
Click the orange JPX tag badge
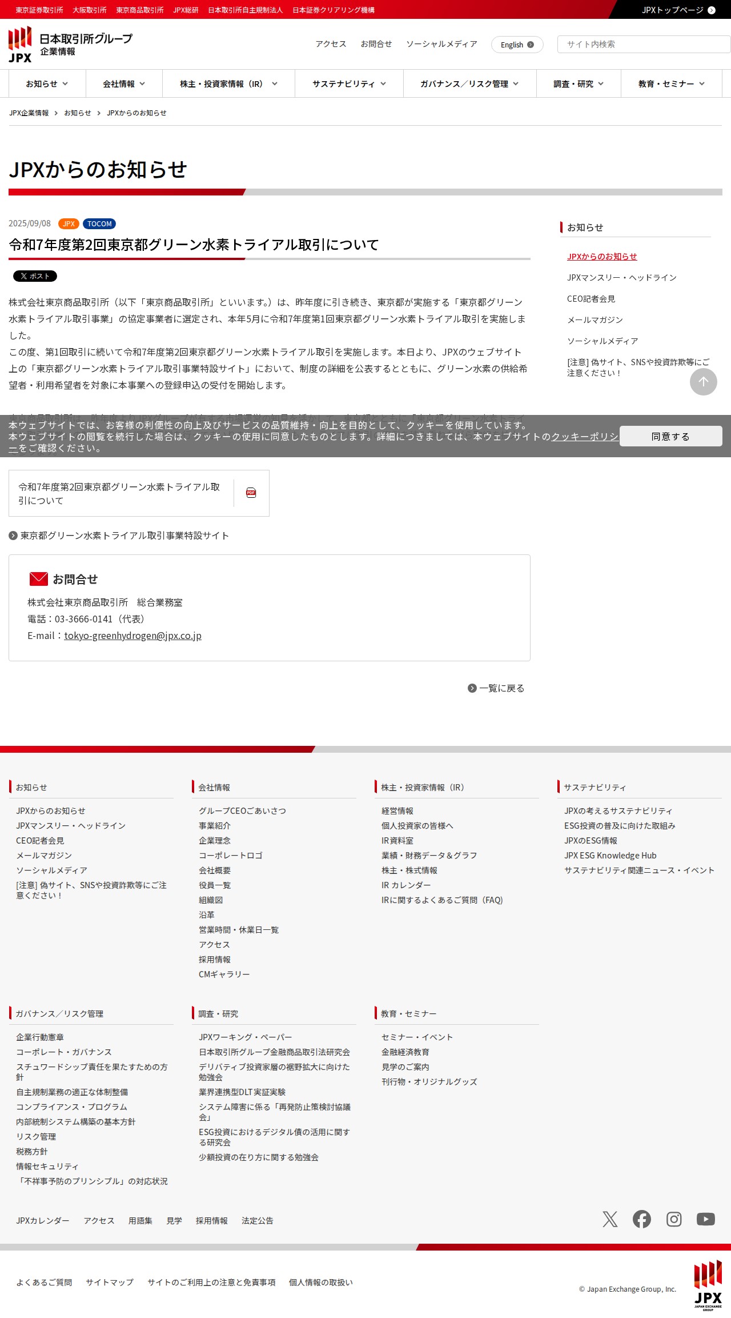pos(69,224)
